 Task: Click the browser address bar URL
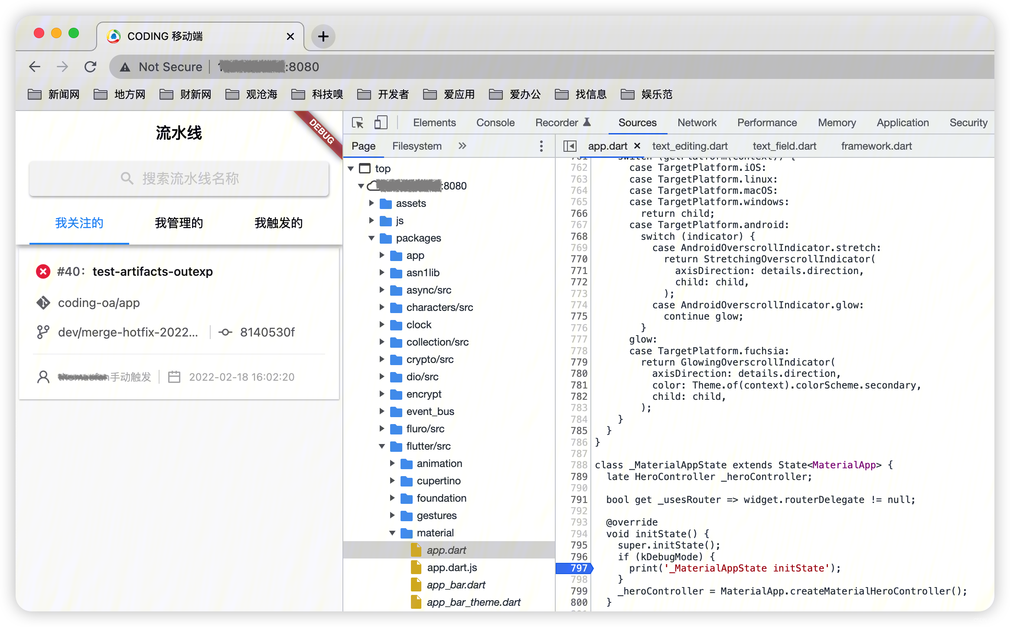coord(269,67)
